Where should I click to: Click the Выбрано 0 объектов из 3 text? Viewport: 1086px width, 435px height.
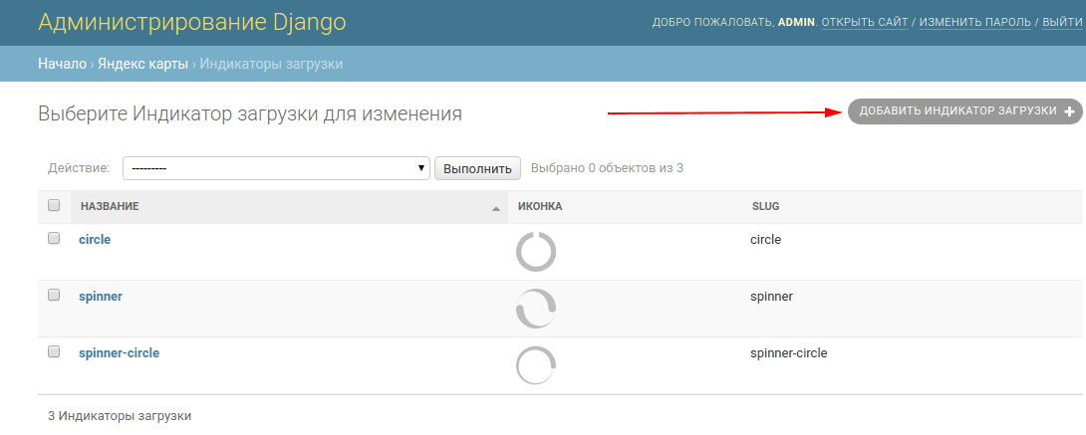pos(607,168)
